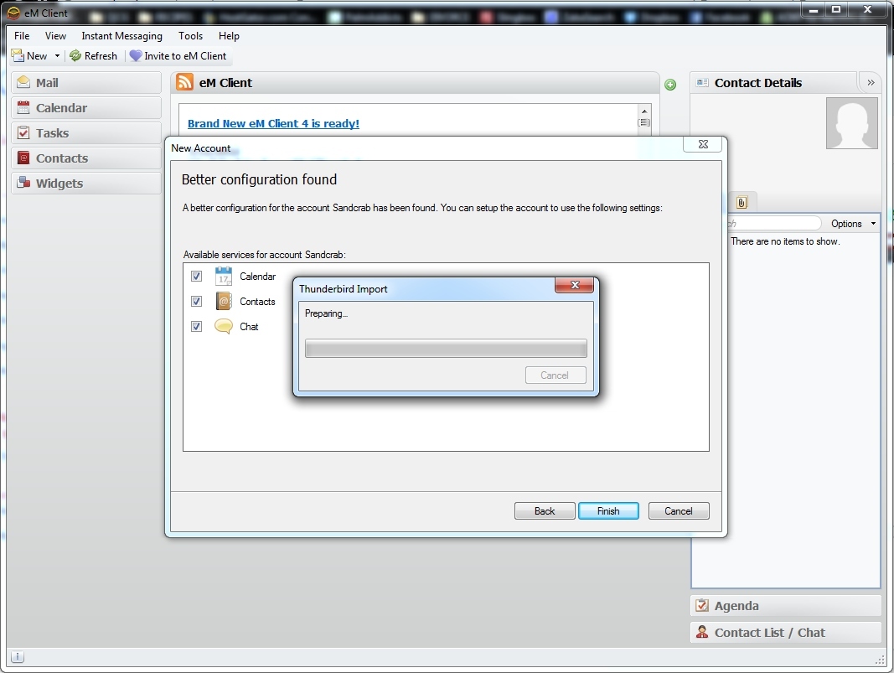
Task: Open the Contacts section in sidebar
Action: pos(86,158)
